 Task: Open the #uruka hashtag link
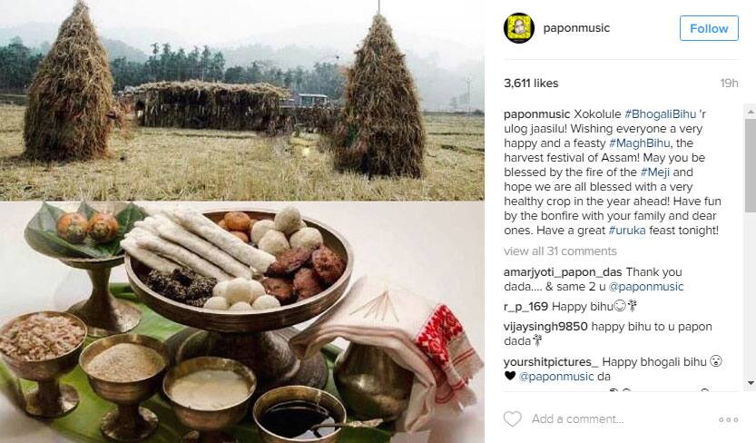click(x=627, y=231)
